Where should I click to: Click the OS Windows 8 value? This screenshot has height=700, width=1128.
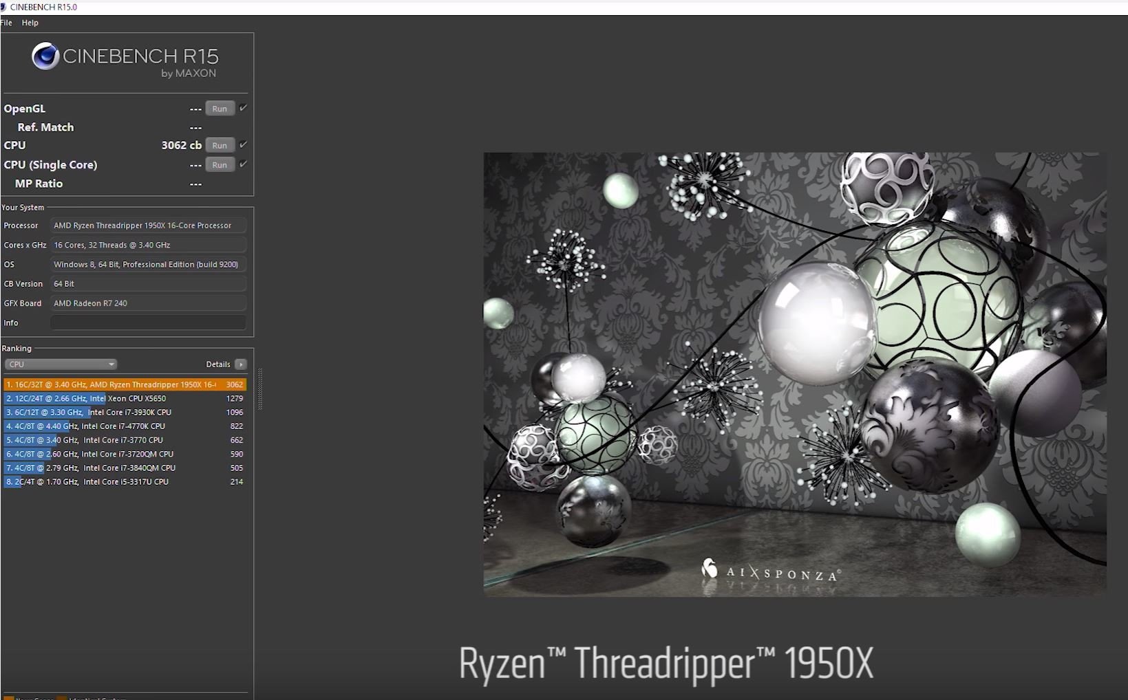(148, 264)
